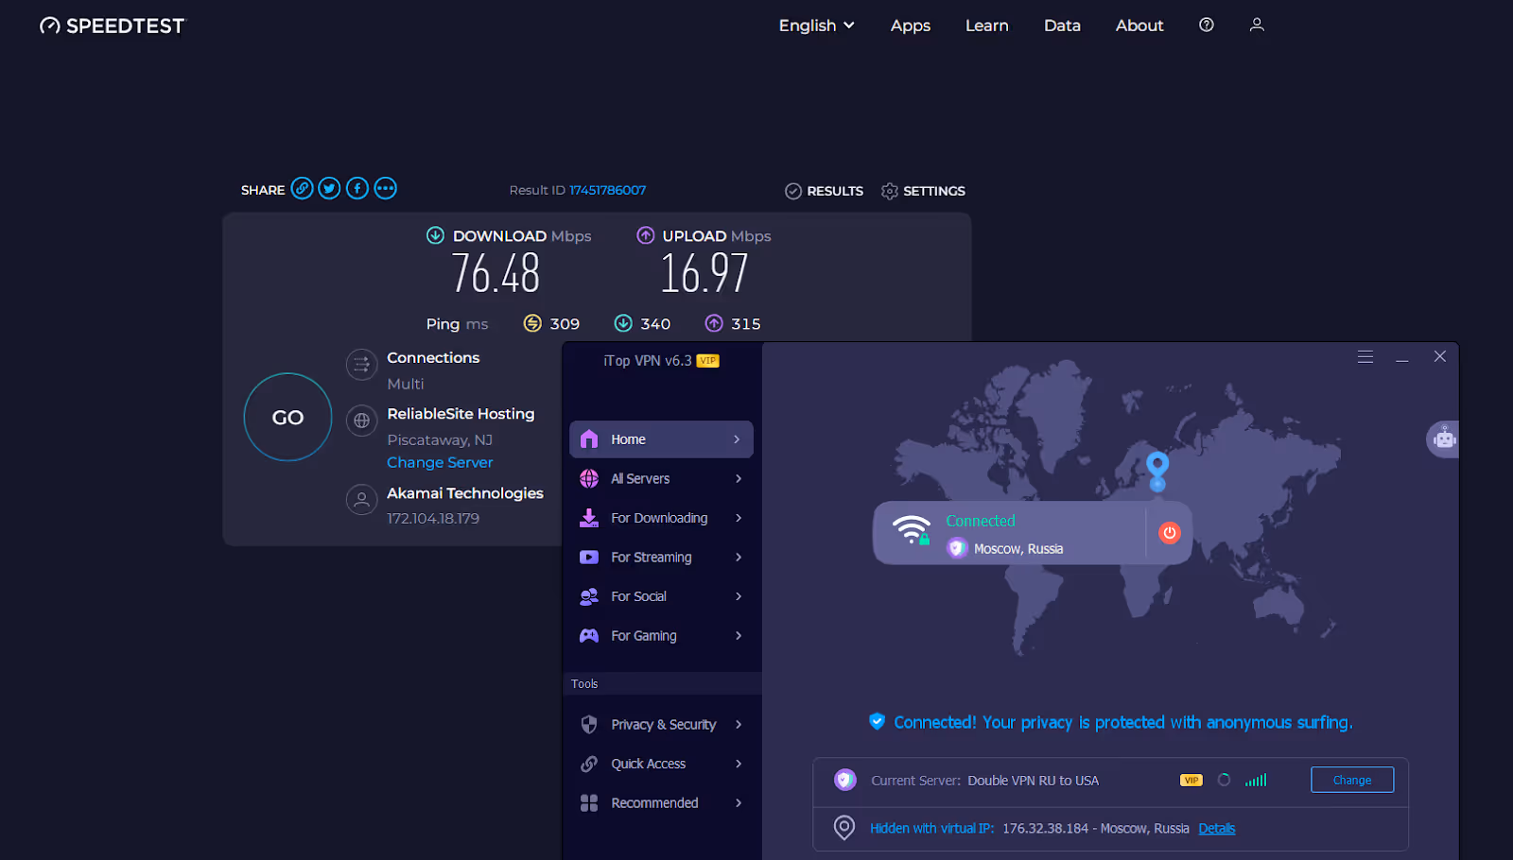Open the iTop VPN hamburger menu
This screenshot has width=1513, height=860.
(1365, 357)
